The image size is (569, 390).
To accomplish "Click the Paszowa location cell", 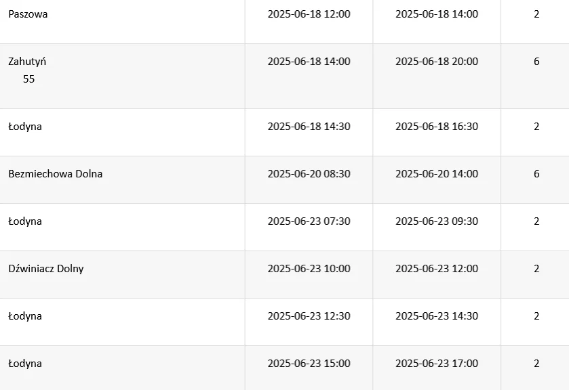I will click(x=28, y=14).
